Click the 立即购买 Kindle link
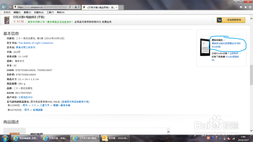 coord(234,53)
